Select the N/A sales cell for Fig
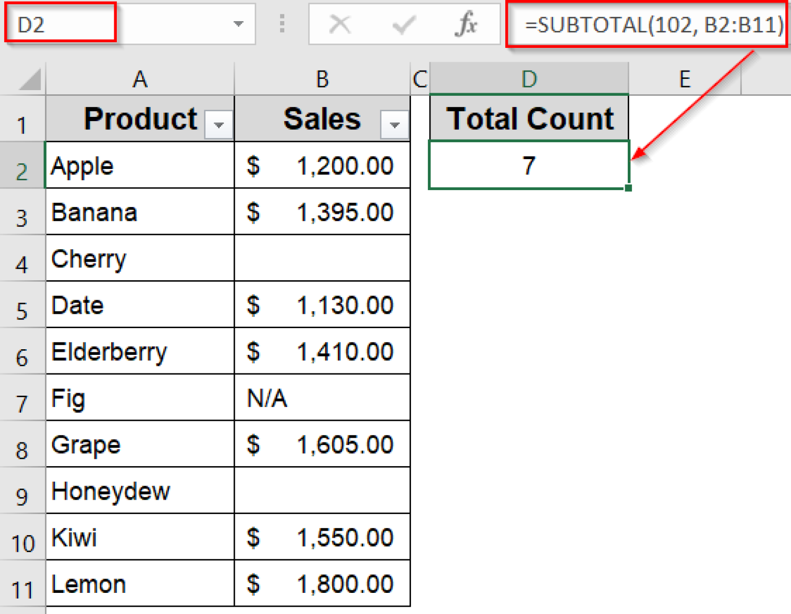 [x=322, y=398]
